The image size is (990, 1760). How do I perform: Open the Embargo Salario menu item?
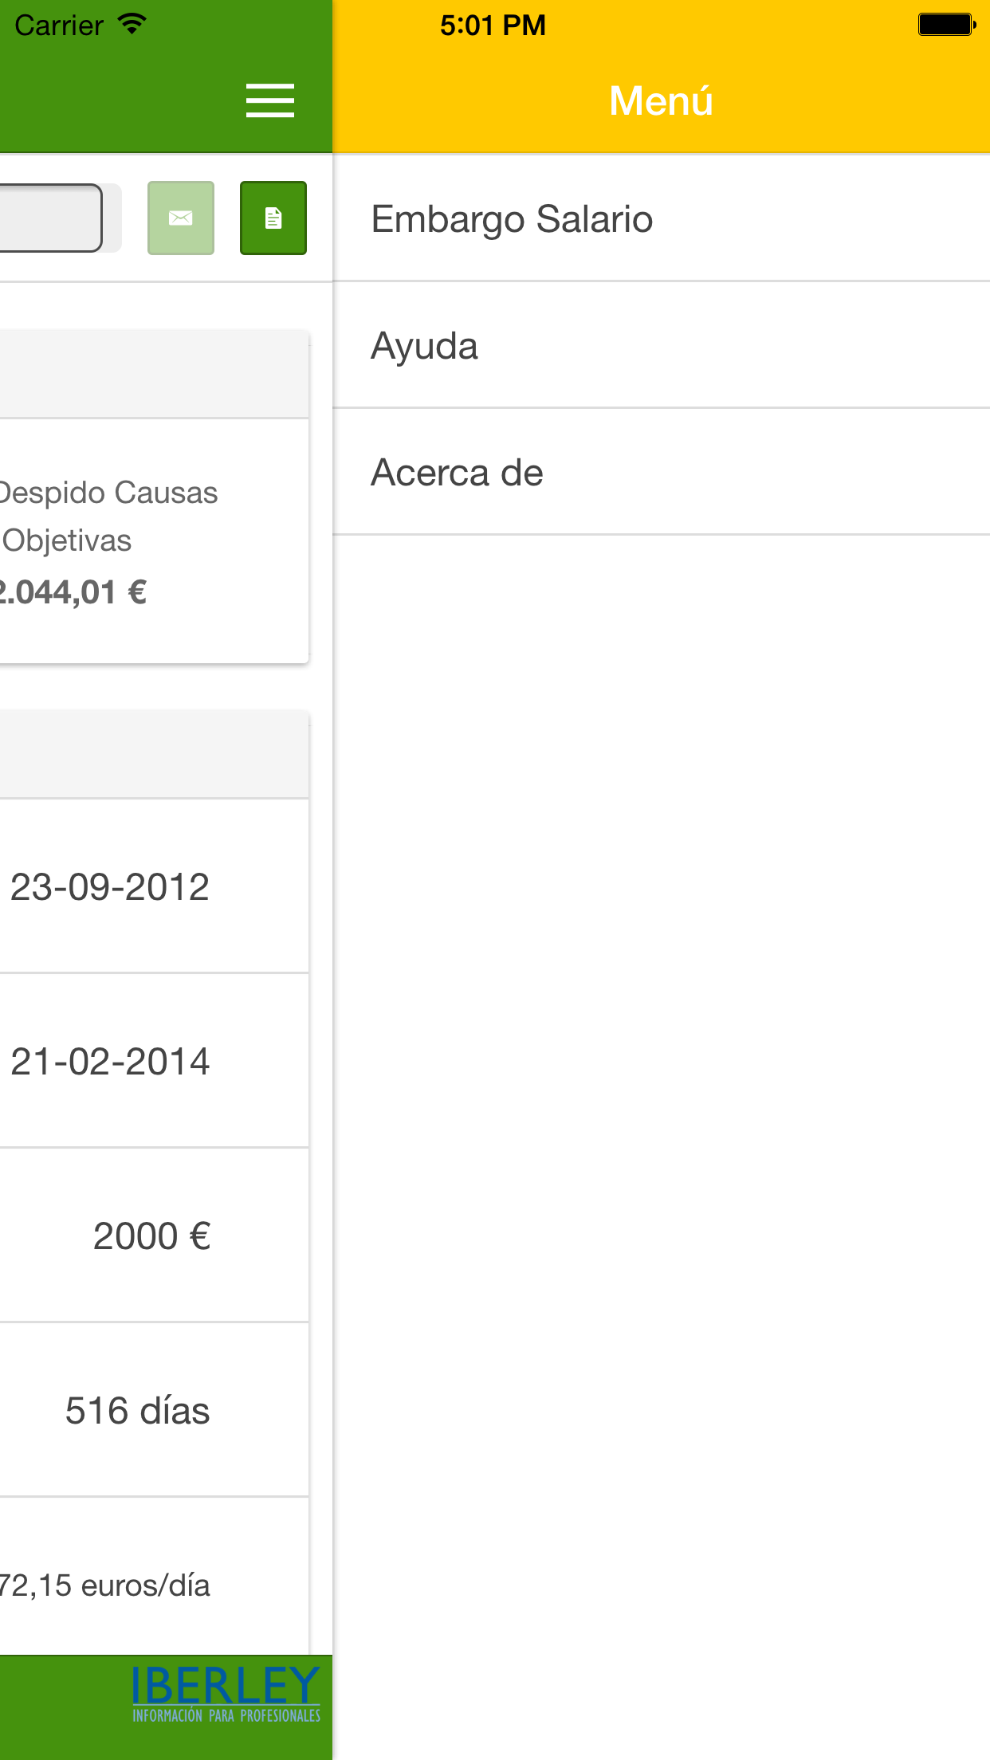(x=662, y=218)
